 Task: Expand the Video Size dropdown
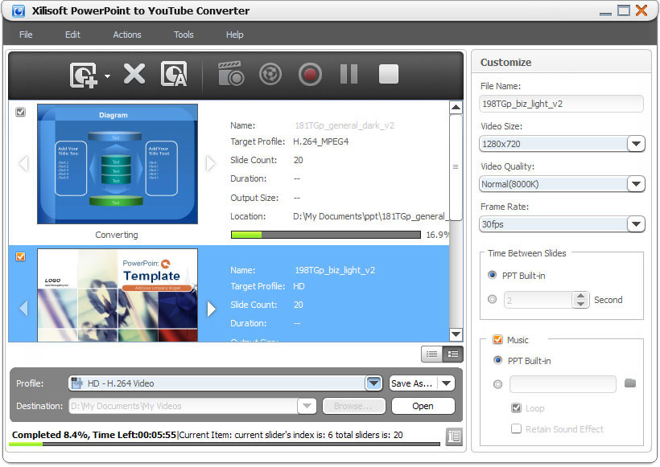point(636,145)
